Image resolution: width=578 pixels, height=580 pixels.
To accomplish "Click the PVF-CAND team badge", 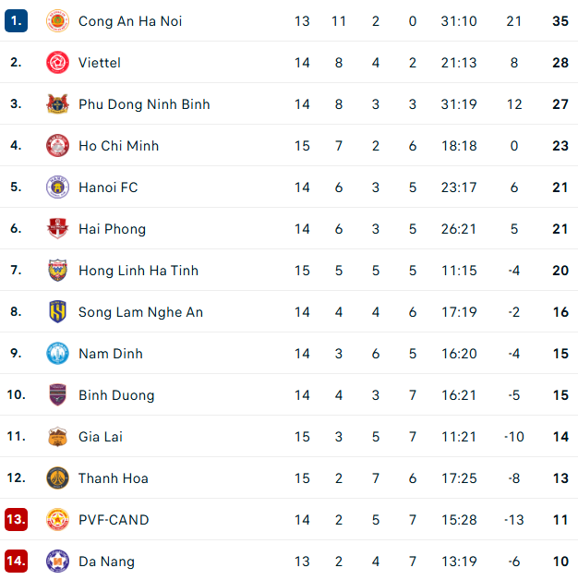I will [57, 520].
